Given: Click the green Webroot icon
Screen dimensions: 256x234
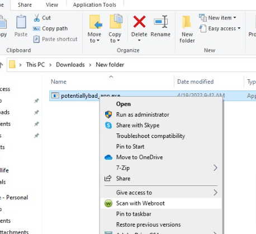Looking at the screenshot, I should [108, 203].
